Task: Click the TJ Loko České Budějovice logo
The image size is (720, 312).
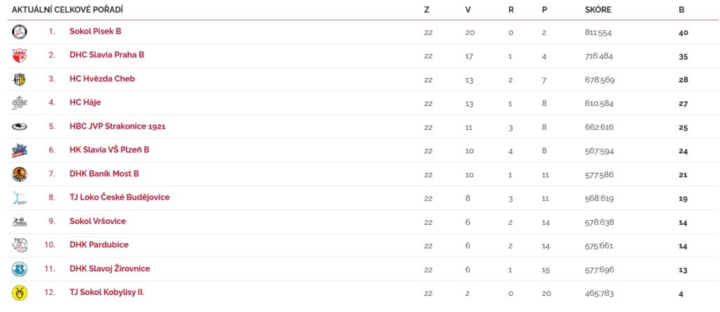Action: [x=20, y=198]
